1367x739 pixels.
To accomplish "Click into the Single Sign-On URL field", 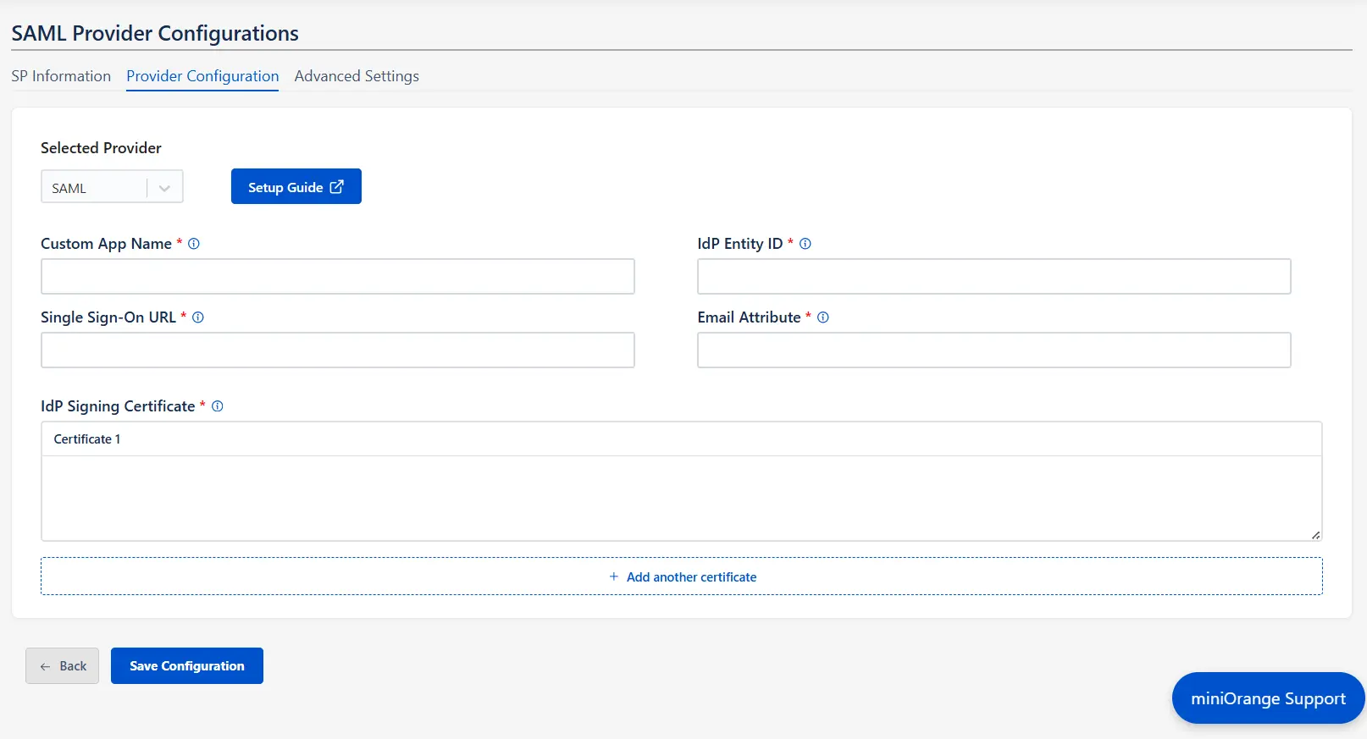I will (338, 350).
